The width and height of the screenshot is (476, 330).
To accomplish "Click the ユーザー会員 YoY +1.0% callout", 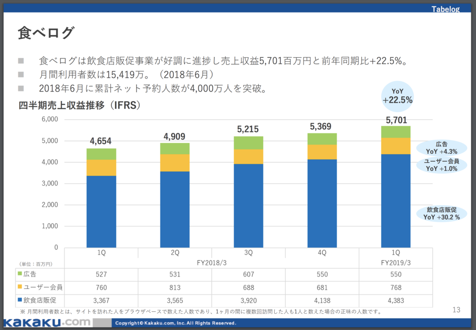I will (442, 165).
